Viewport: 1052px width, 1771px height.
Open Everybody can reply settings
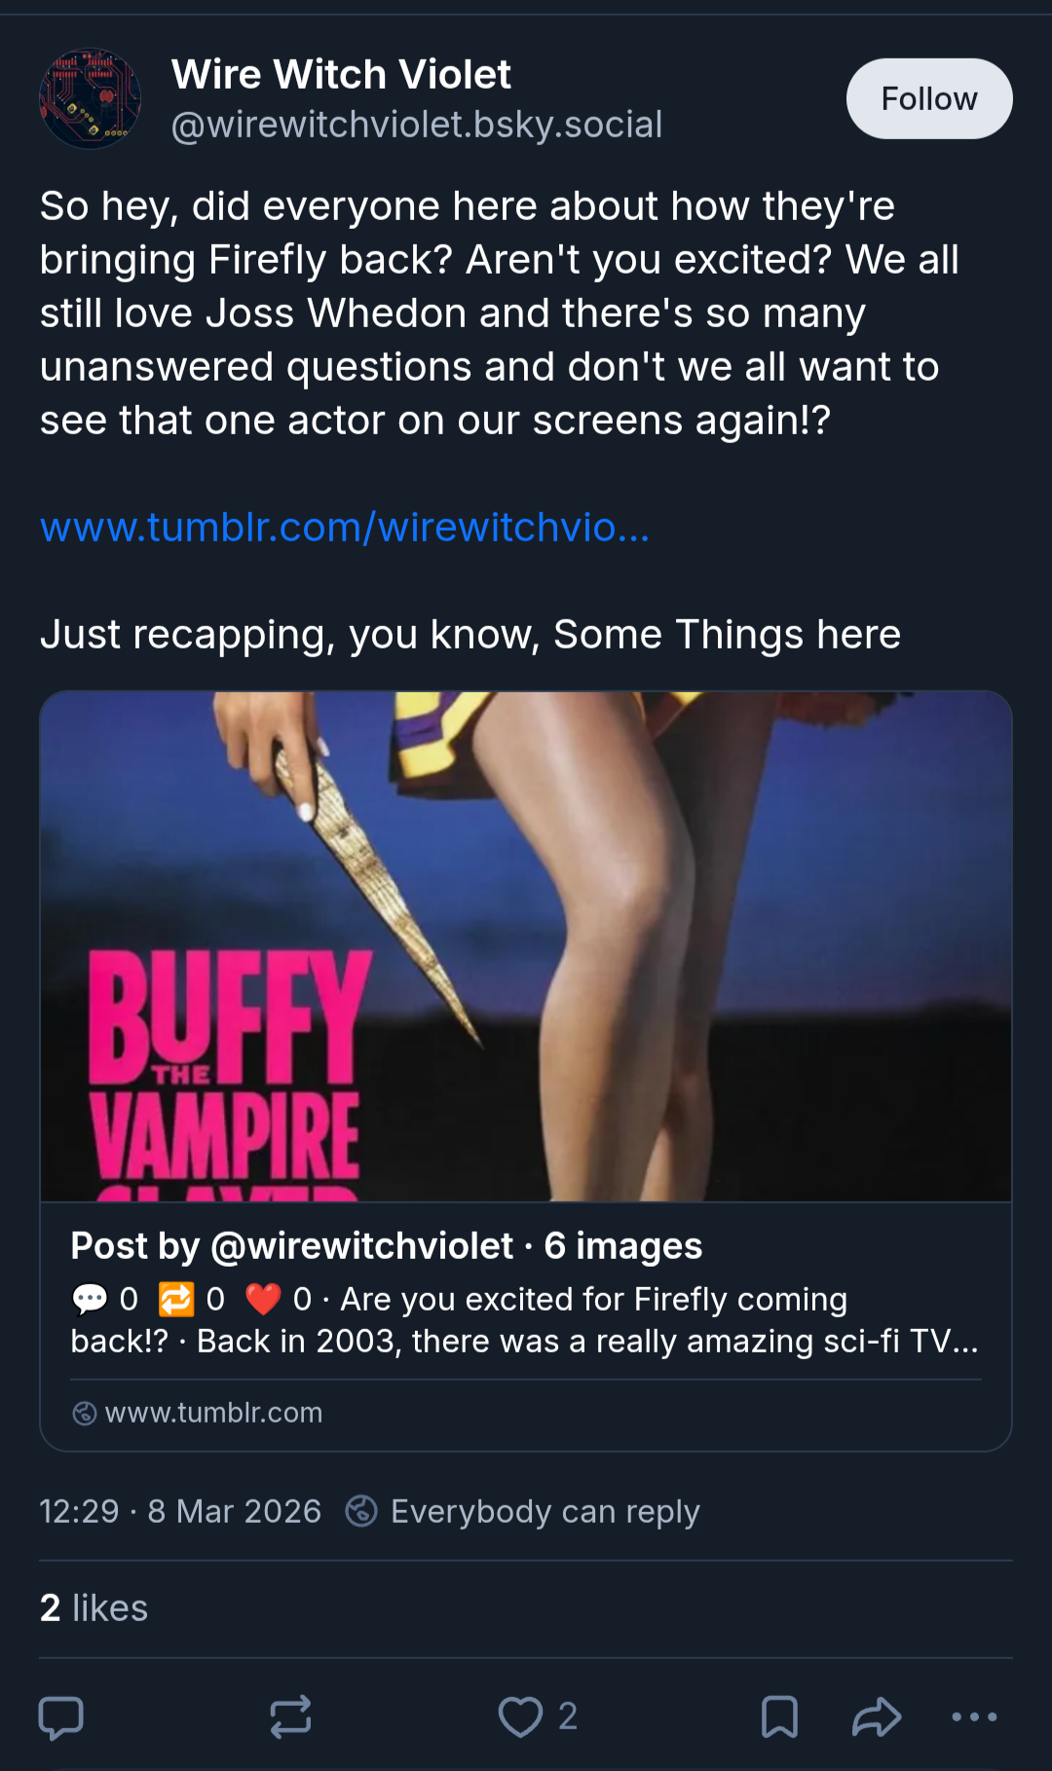(545, 1511)
